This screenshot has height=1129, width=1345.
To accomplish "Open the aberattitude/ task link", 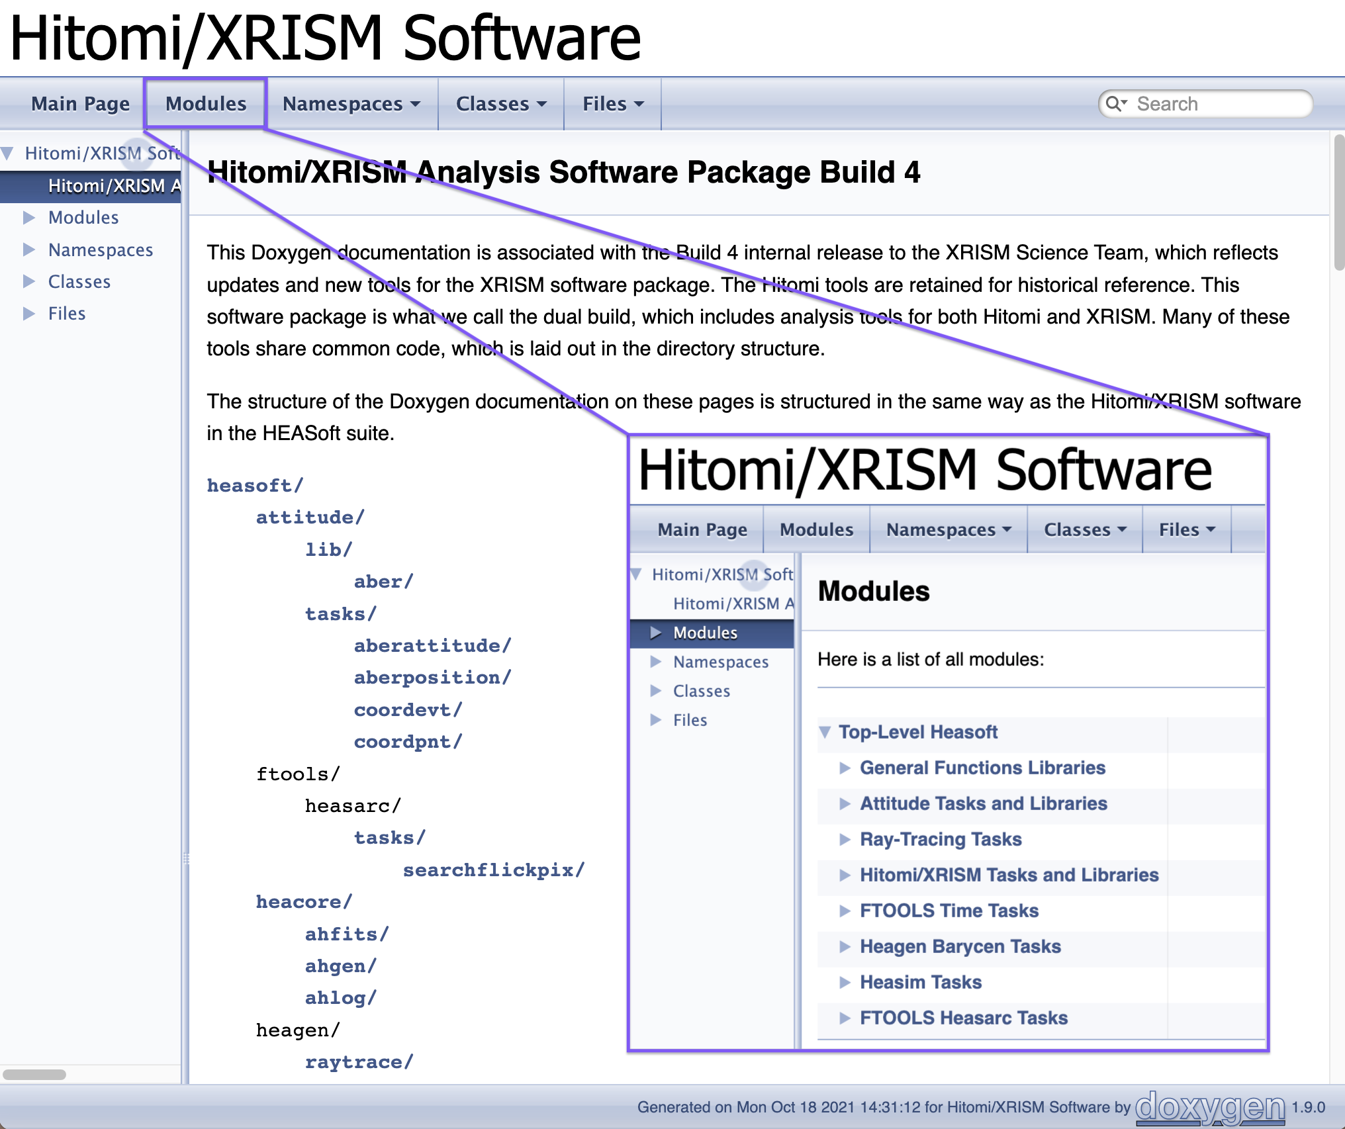I will click(432, 645).
